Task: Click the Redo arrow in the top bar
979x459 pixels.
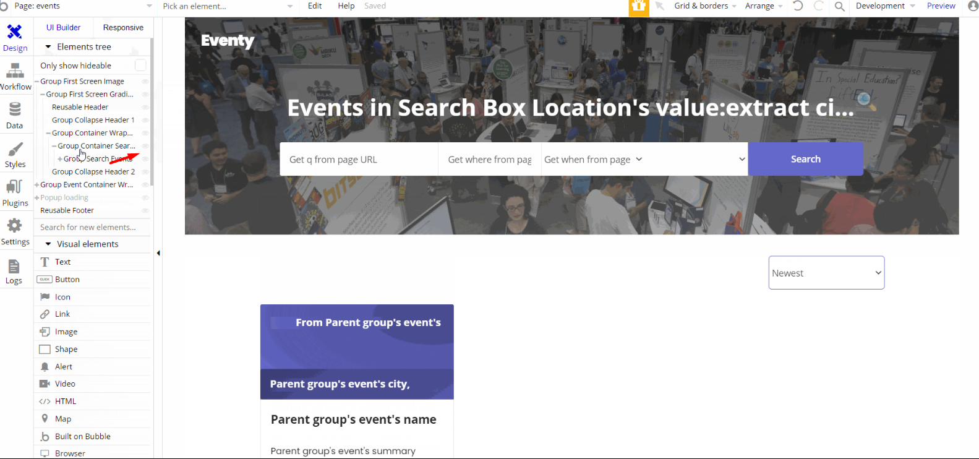Action: point(818,6)
